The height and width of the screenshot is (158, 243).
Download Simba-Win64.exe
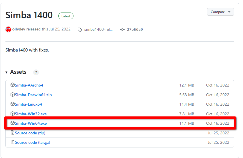pos(31,123)
